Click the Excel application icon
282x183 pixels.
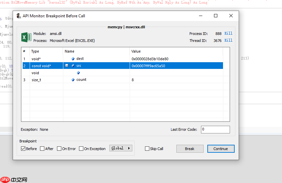[x=26, y=37]
